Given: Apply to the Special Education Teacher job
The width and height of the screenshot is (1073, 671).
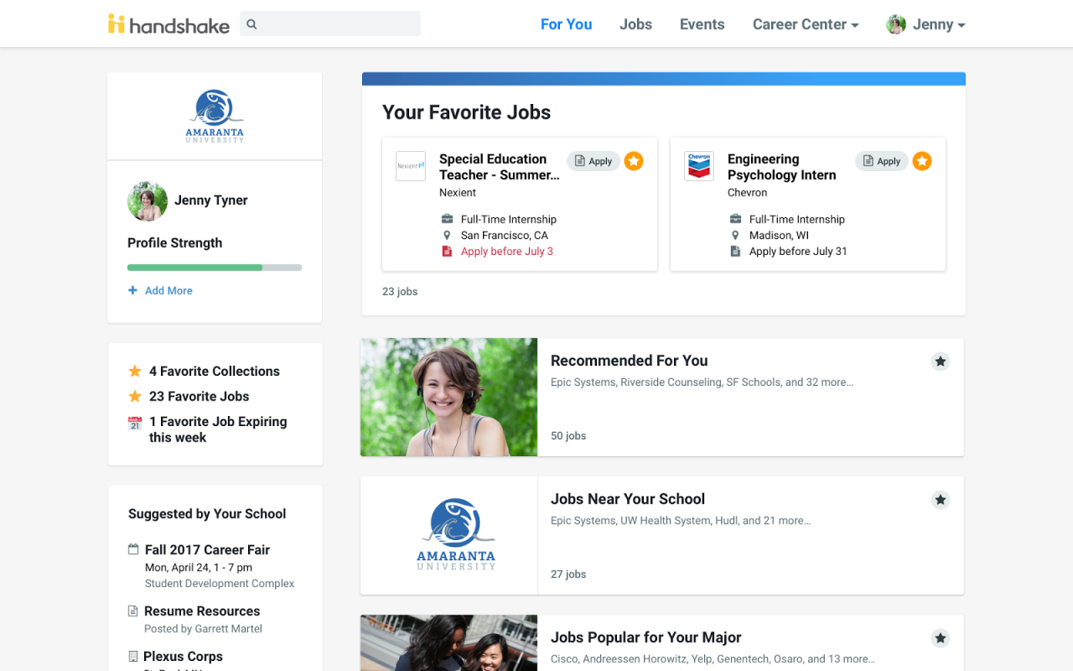Looking at the screenshot, I should pos(594,161).
